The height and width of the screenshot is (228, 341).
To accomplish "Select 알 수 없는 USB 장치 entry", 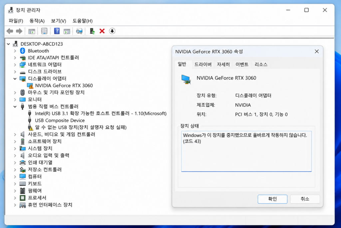I will 81,127.
